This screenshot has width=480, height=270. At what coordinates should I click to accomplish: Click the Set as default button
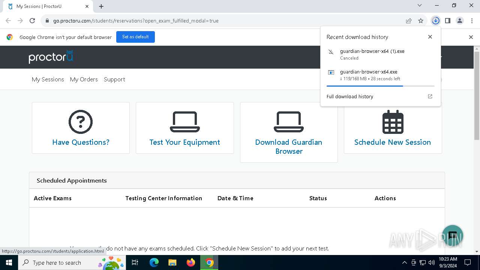pyautogui.click(x=135, y=37)
